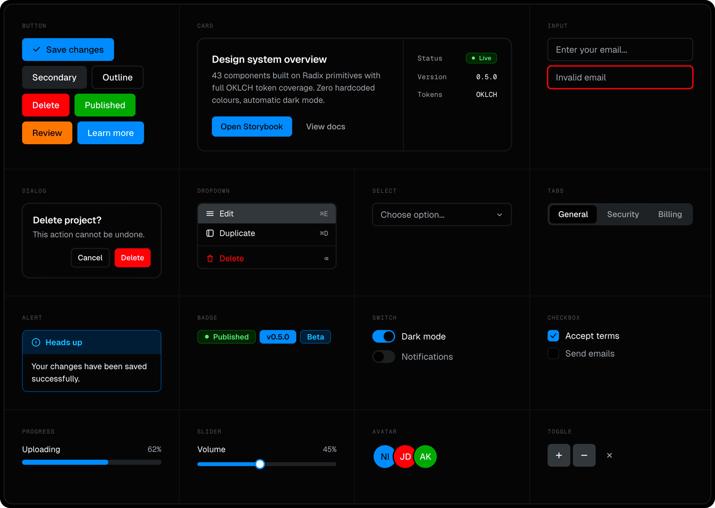The height and width of the screenshot is (508, 715).
Task: Click the trash icon next to Delete in dropdown
Action: (210, 258)
